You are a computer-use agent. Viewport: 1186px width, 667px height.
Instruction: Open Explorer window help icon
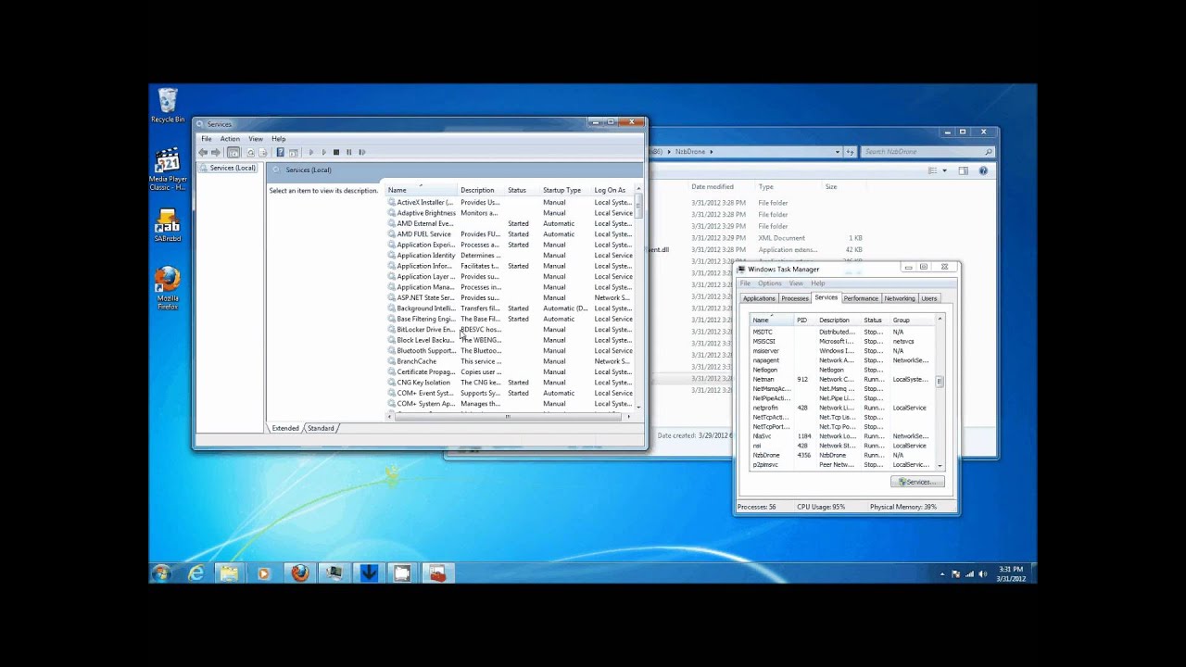coord(983,170)
